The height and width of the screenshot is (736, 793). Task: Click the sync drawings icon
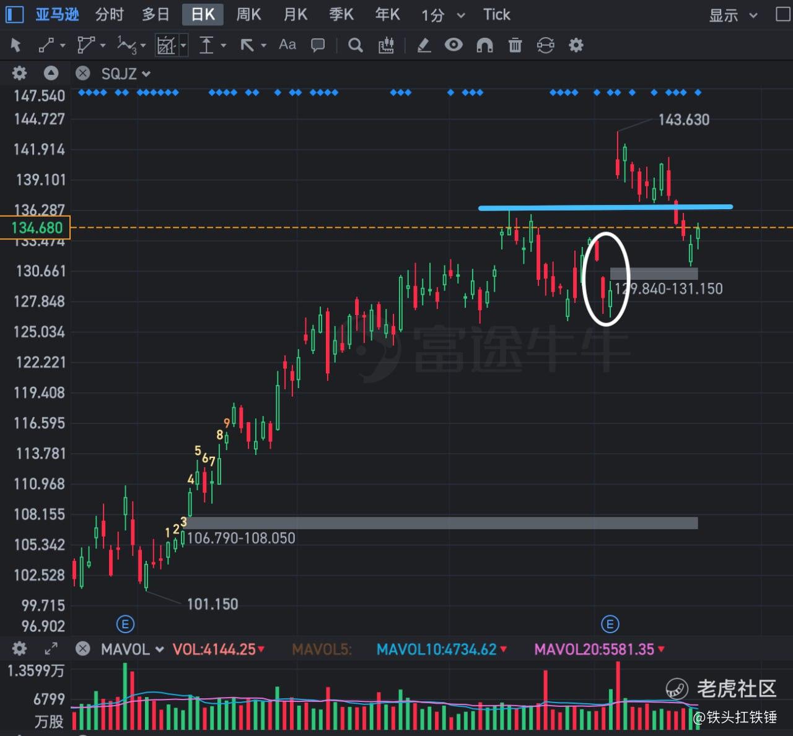545,45
